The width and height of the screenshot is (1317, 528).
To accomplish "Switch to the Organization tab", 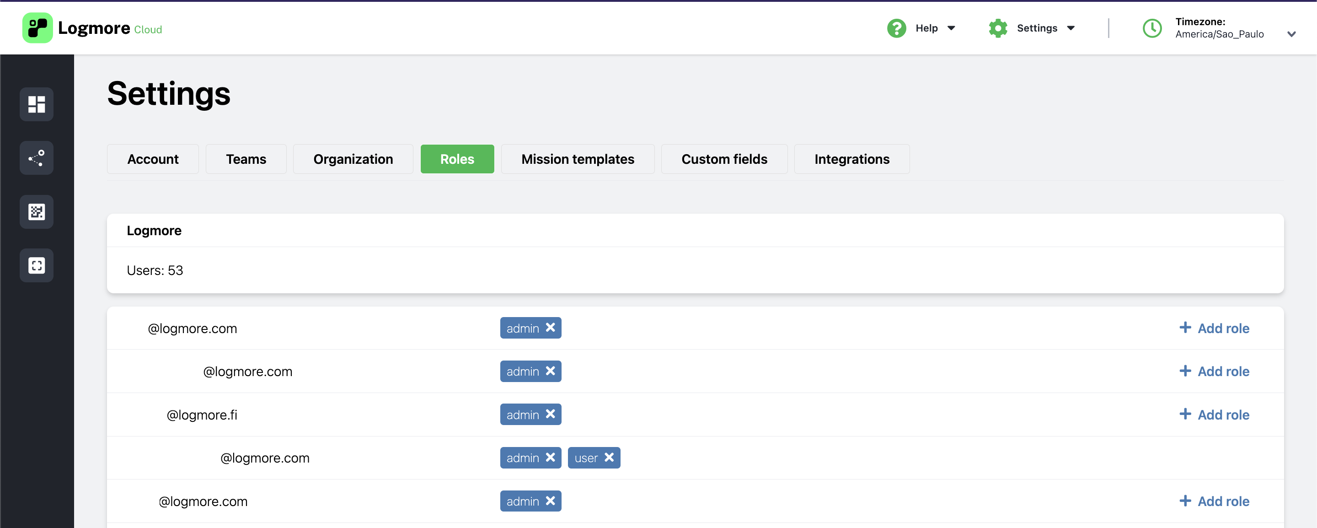I will coord(353,159).
